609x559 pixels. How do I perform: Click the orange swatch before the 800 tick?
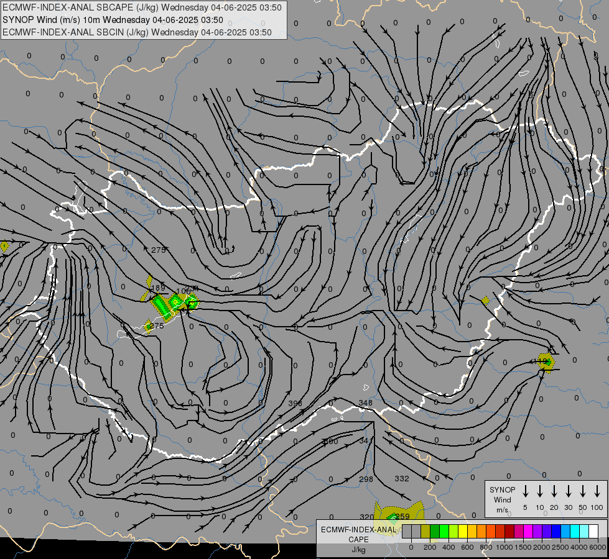tap(481, 531)
